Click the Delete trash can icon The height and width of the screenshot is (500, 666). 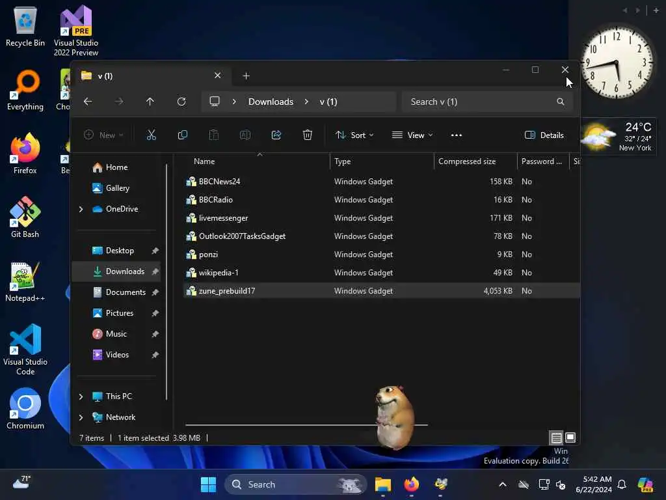tap(308, 135)
